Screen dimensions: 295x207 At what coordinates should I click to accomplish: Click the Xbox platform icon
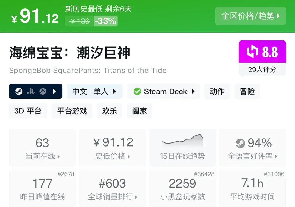click(43, 91)
